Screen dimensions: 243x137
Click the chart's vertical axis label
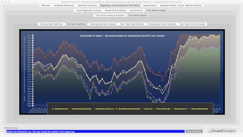[24, 69]
